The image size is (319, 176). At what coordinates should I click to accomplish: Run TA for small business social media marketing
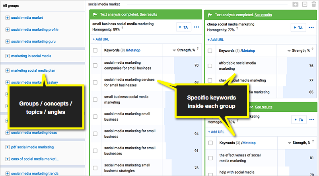click(183, 27)
